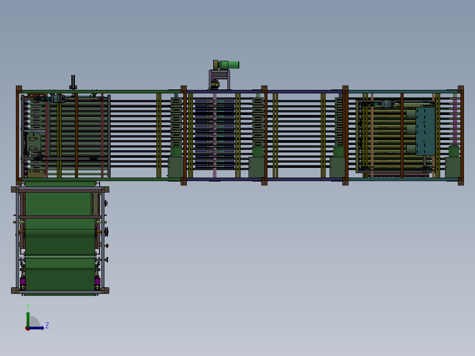Select the teal panel with dashed lines
475x356 pixels.
[425, 131]
